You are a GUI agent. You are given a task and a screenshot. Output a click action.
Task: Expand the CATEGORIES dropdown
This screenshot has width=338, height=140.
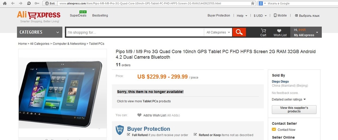(x=40, y=32)
